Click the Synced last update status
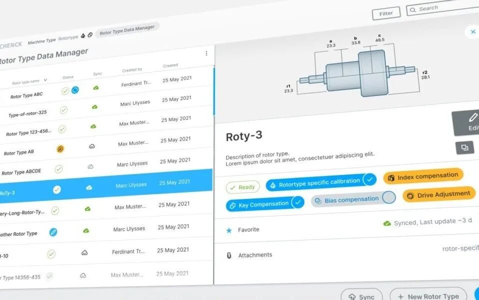This screenshot has height=300, width=479. point(428,222)
